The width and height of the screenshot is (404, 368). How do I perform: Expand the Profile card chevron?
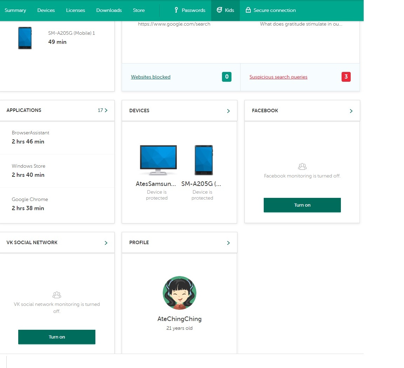pyautogui.click(x=228, y=243)
